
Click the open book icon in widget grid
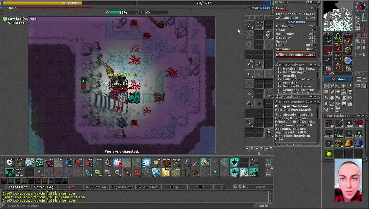pyautogui.click(x=326, y=92)
